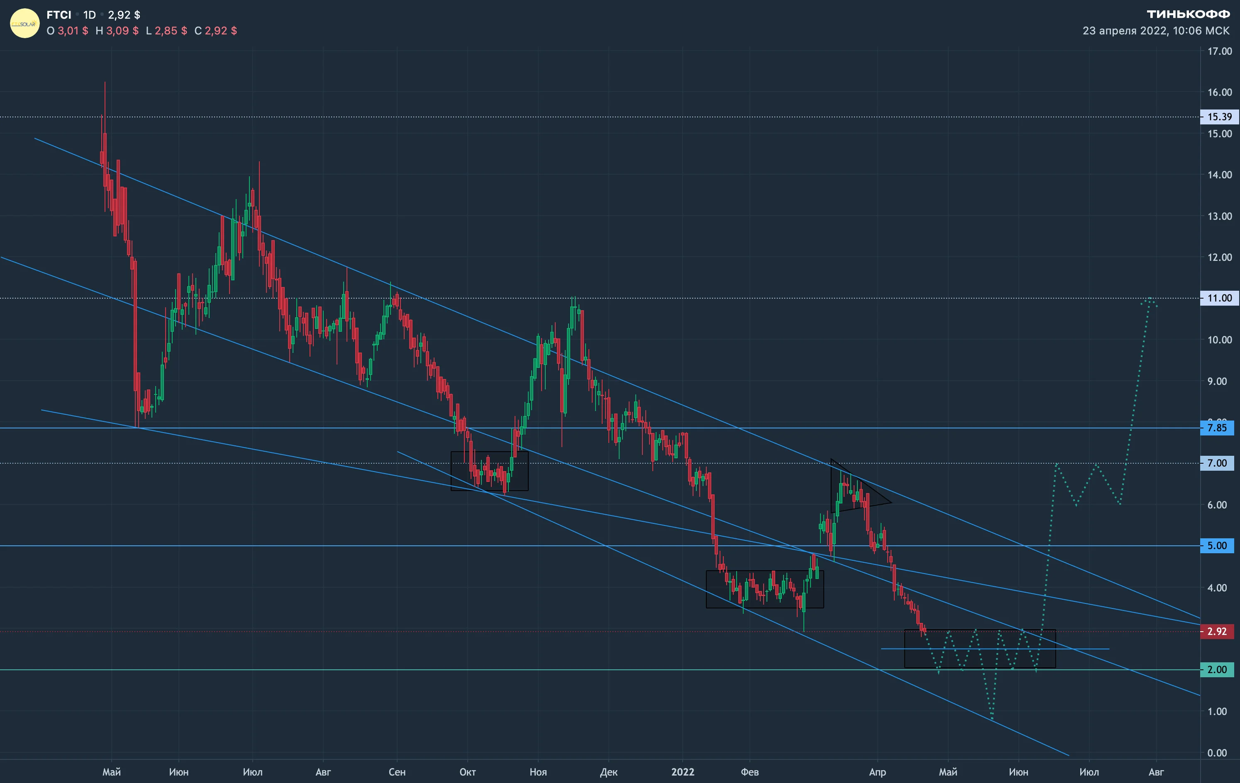Click the green 2.00 price label
The image size is (1240, 783).
tap(1217, 669)
